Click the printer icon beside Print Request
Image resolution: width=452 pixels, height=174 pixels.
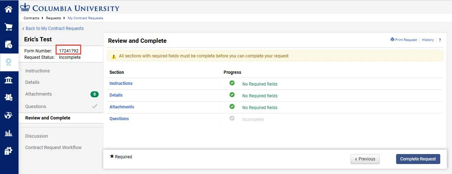pyautogui.click(x=392, y=40)
